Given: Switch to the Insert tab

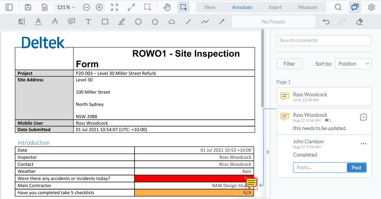Looking at the screenshot, I should tap(275, 7).
